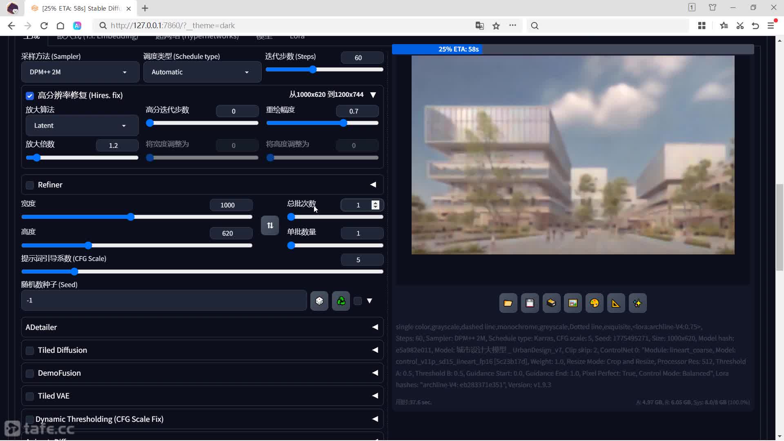Bookmark this page with the star icon
This screenshot has width=784, height=441.
tap(496, 26)
